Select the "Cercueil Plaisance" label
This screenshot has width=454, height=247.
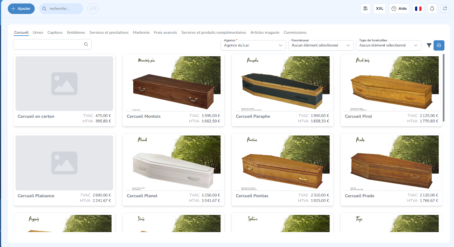pyautogui.click(x=36, y=196)
